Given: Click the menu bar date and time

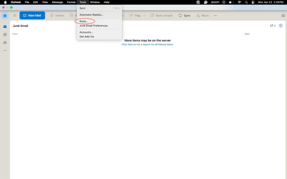Looking at the screenshot, I should pyautogui.click(x=271, y=2).
